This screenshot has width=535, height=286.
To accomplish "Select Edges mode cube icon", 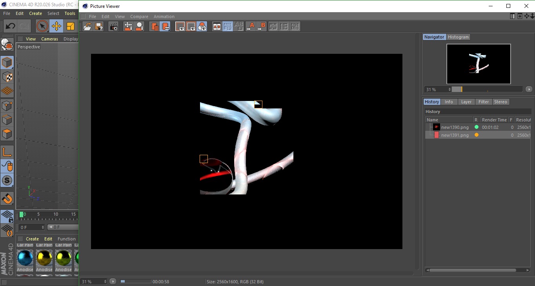I will coord(7,119).
